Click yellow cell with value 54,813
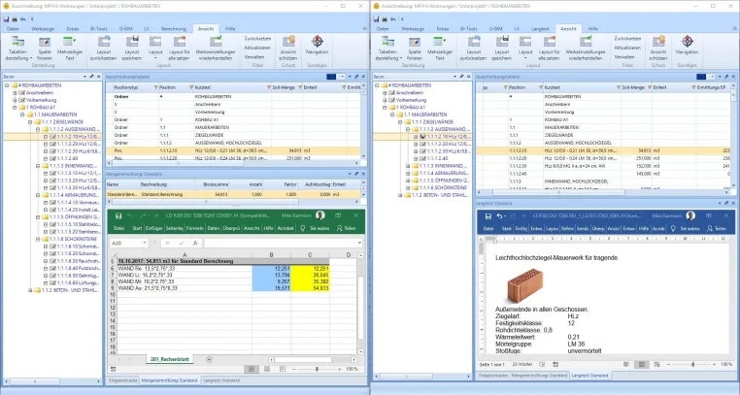 [310, 288]
